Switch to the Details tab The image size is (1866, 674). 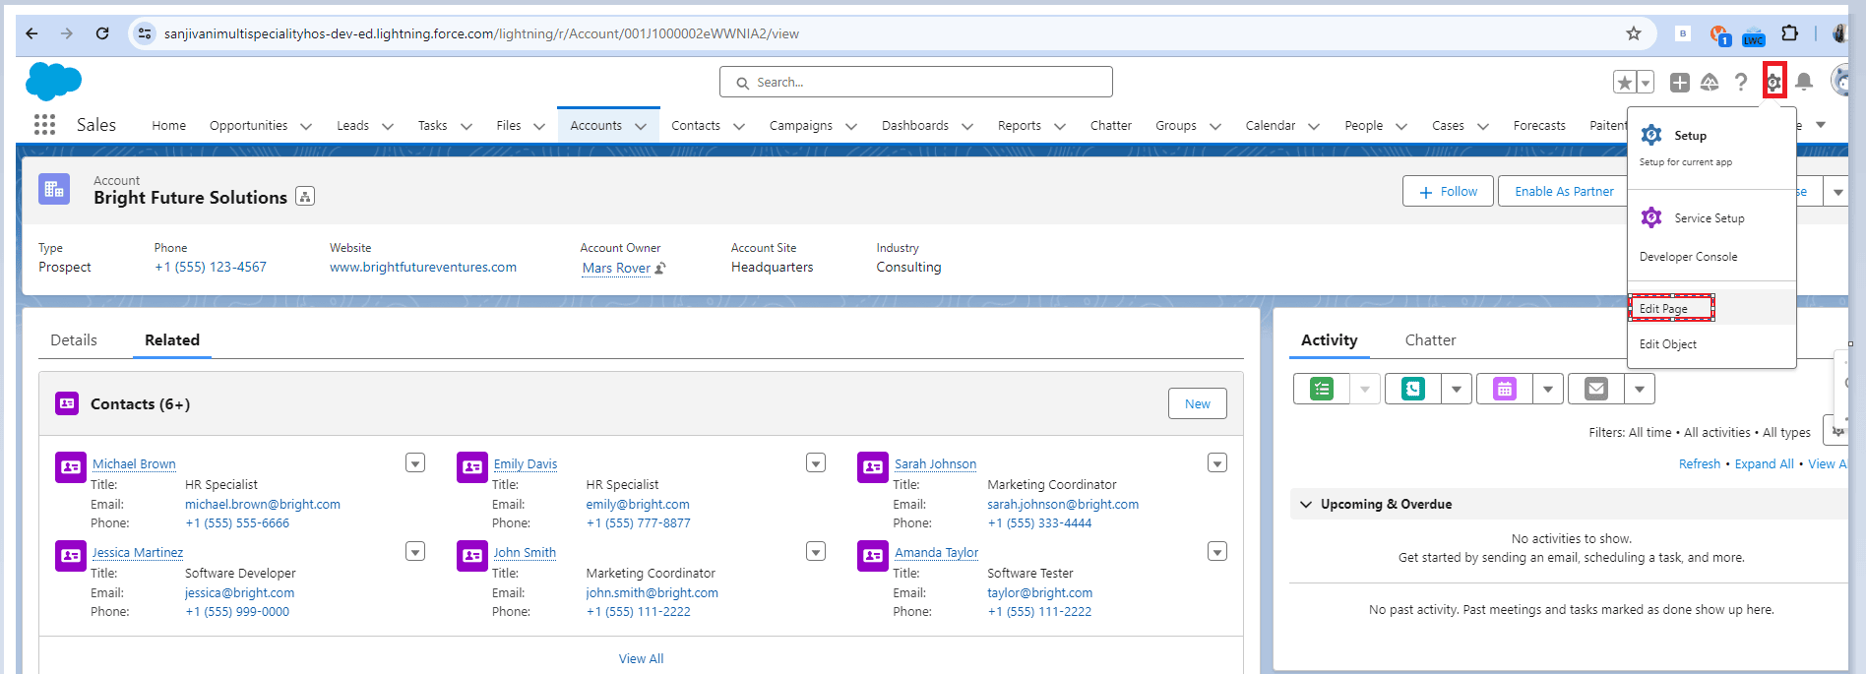(x=74, y=339)
